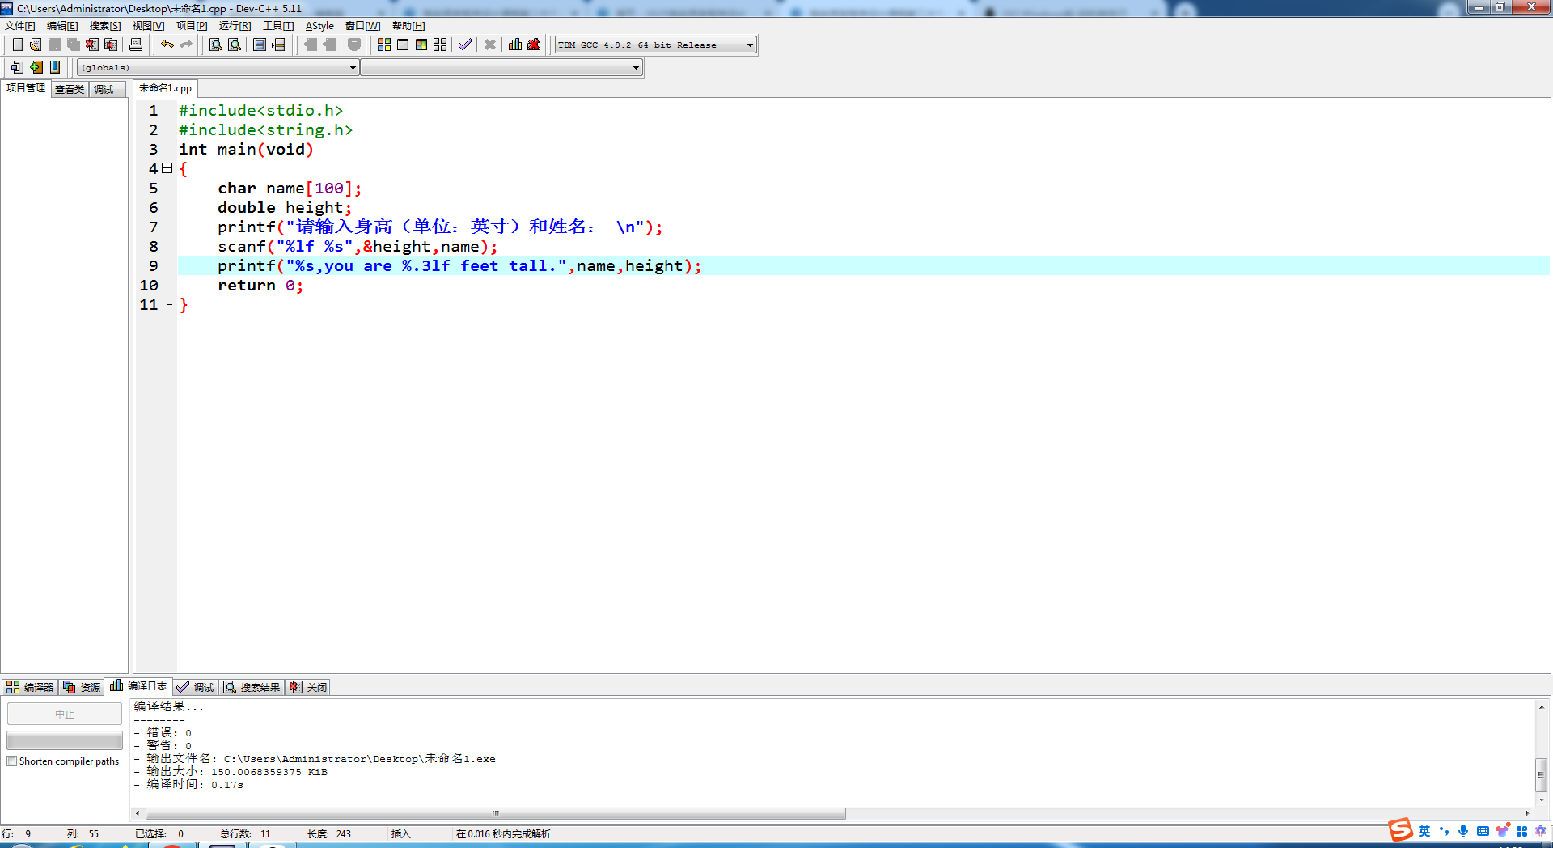Select the 未命名1.cpp editor tab
Image resolution: width=1553 pixels, height=848 pixels.
pyautogui.click(x=165, y=88)
